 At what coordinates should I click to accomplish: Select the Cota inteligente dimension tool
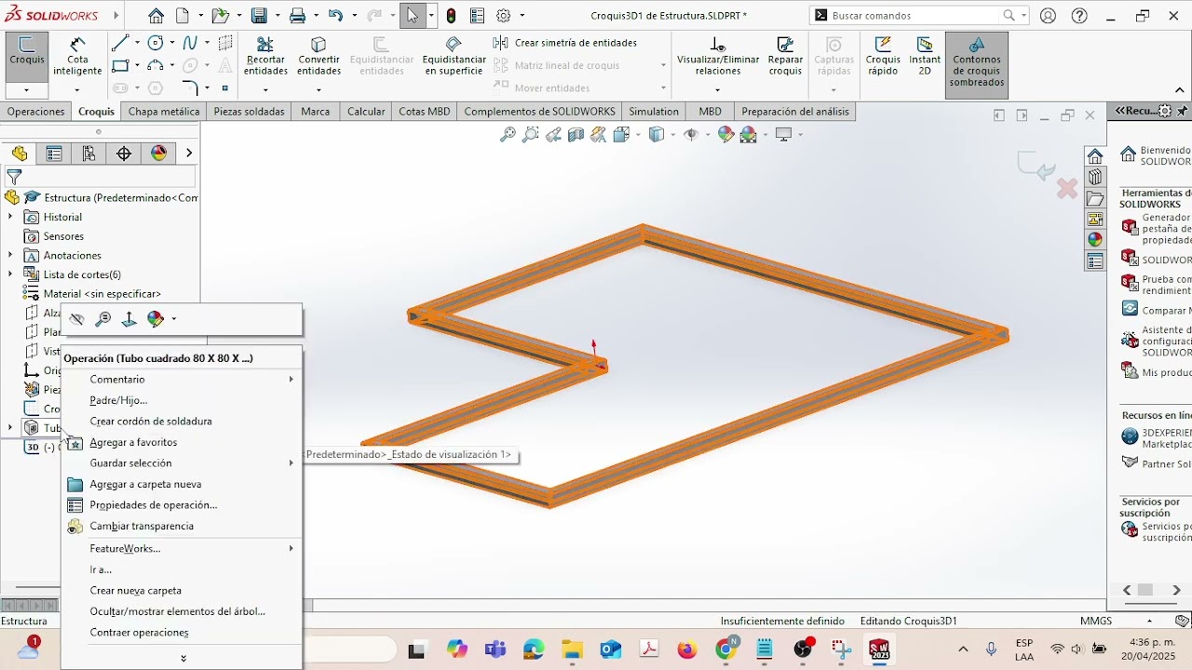tap(77, 57)
